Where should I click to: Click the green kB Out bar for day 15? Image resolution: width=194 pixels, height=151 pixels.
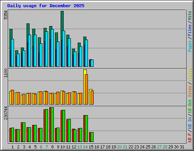pos(92,137)
